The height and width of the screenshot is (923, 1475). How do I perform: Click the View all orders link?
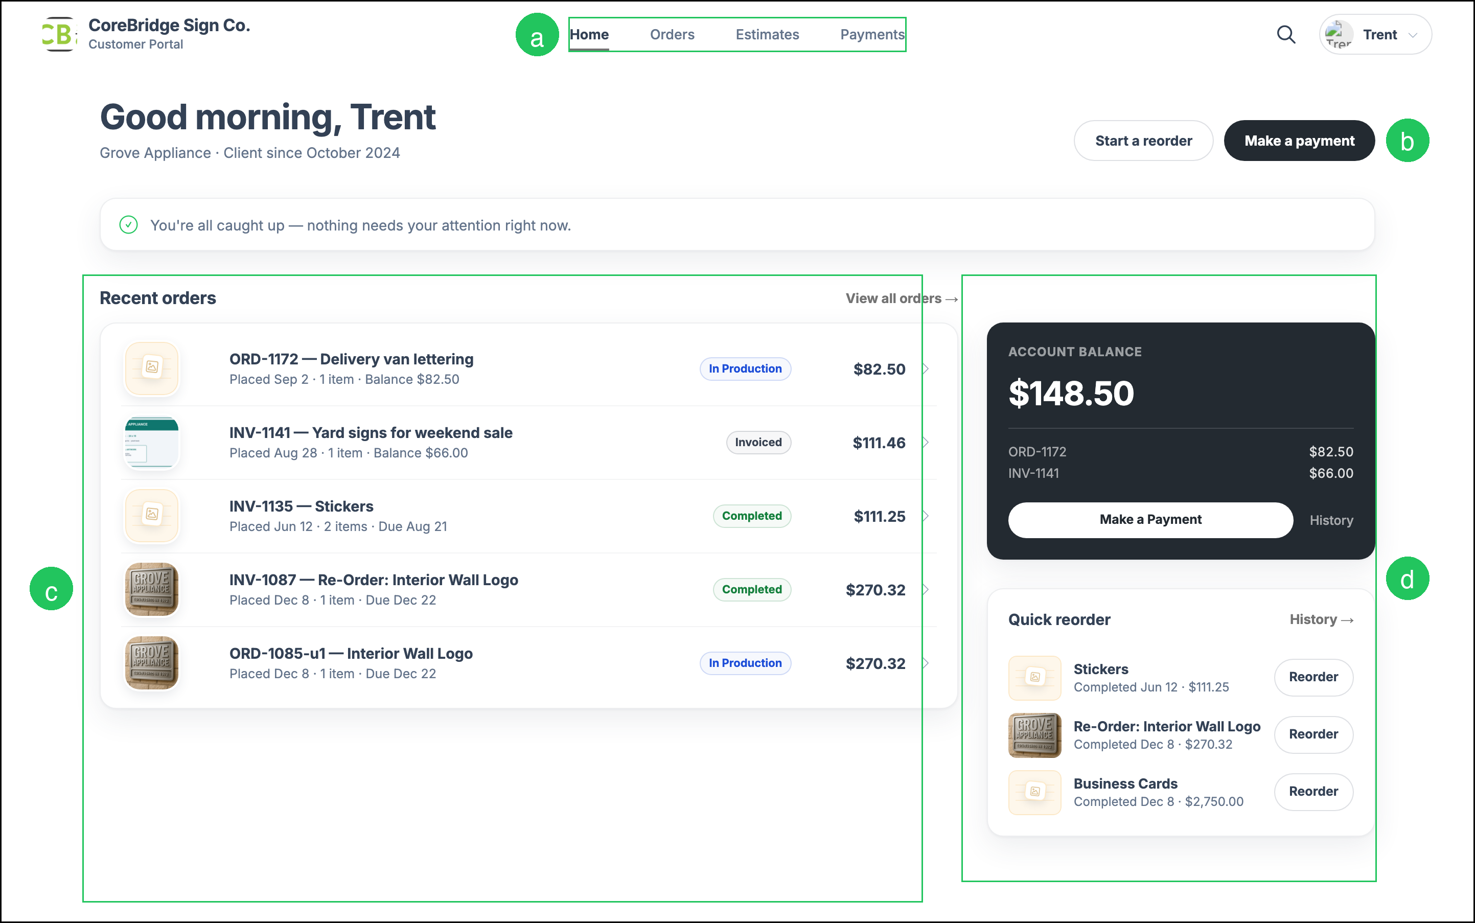point(901,298)
